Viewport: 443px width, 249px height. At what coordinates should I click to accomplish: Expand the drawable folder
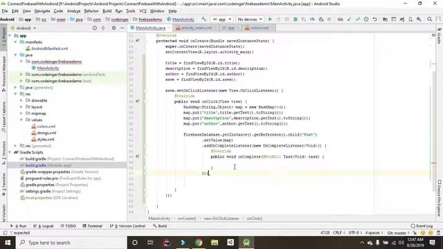click(21, 100)
